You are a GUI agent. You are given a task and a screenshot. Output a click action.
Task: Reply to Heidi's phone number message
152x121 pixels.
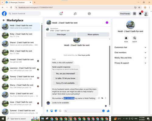pos(102,98)
